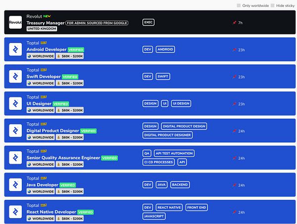Filter by the REACT NATIVE tag
297x224 pixels.
click(x=169, y=207)
